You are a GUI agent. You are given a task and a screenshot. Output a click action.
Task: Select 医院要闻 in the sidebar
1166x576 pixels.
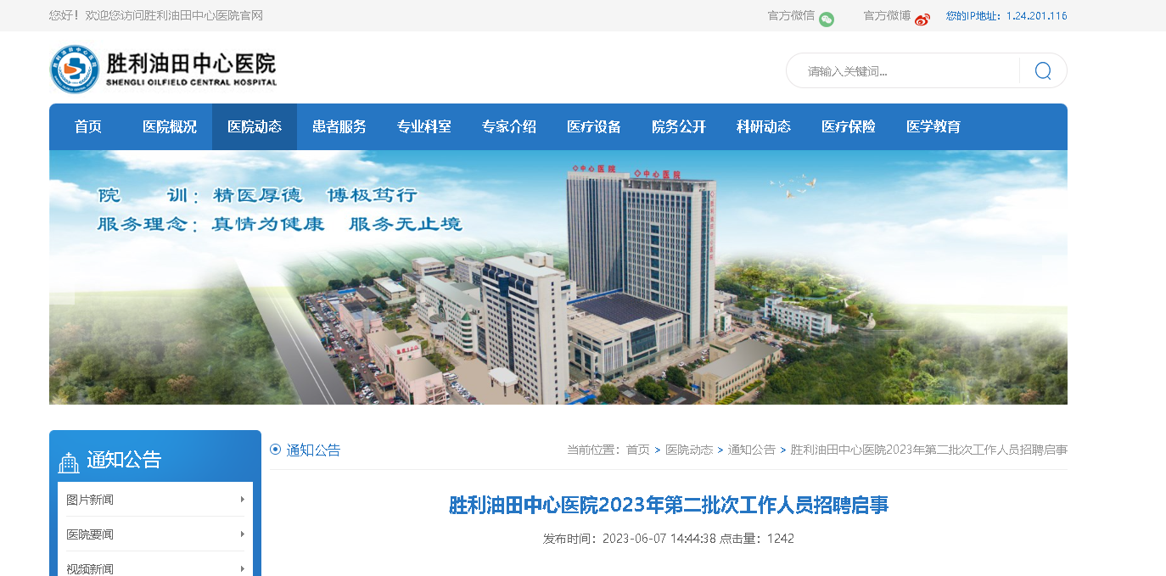[90, 534]
